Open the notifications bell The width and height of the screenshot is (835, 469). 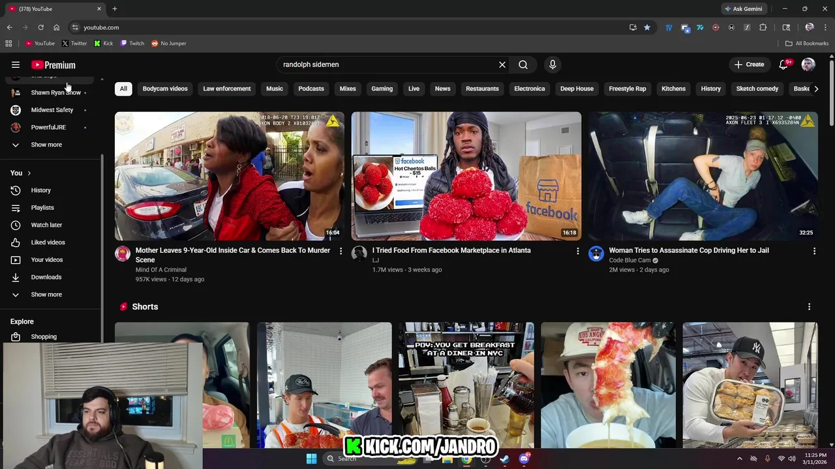pyautogui.click(x=784, y=64)
